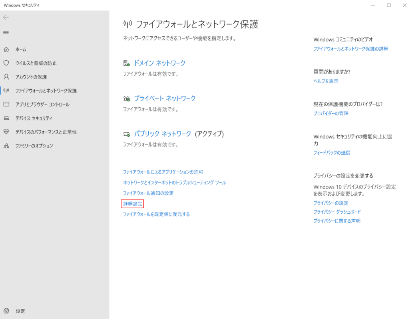
Task: Select デバイス セキュリティ in the sidebar
Action: click(x=34, y=118)
